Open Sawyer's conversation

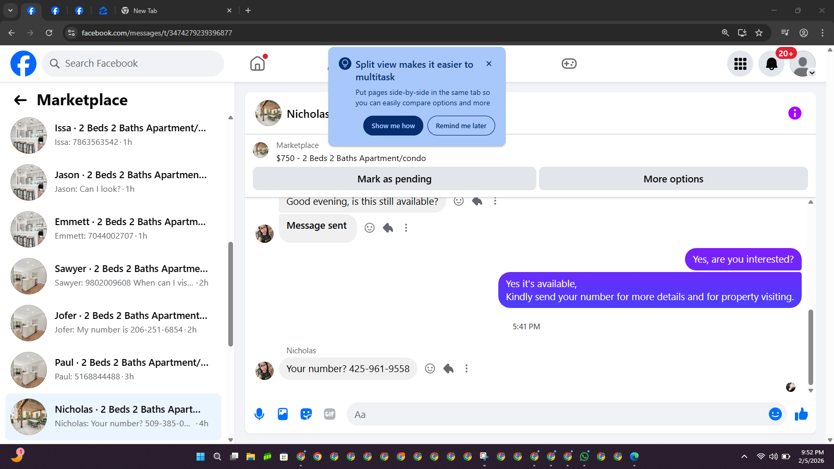[x=113, y=276]
